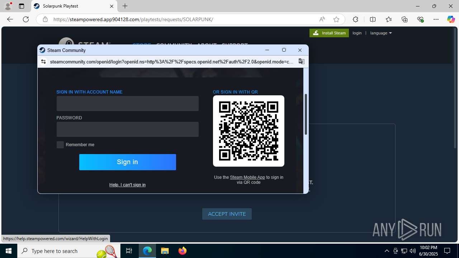Click the STORE menu item in Steam header

pyautogui.click(x=142, y=44)
